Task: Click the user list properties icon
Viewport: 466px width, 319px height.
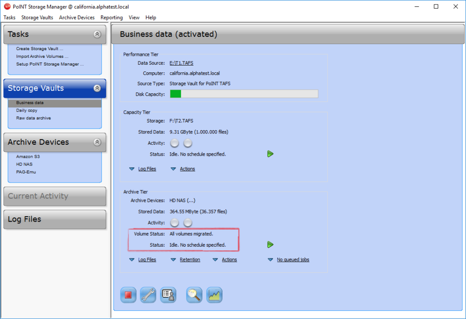Action: point(168,295)
